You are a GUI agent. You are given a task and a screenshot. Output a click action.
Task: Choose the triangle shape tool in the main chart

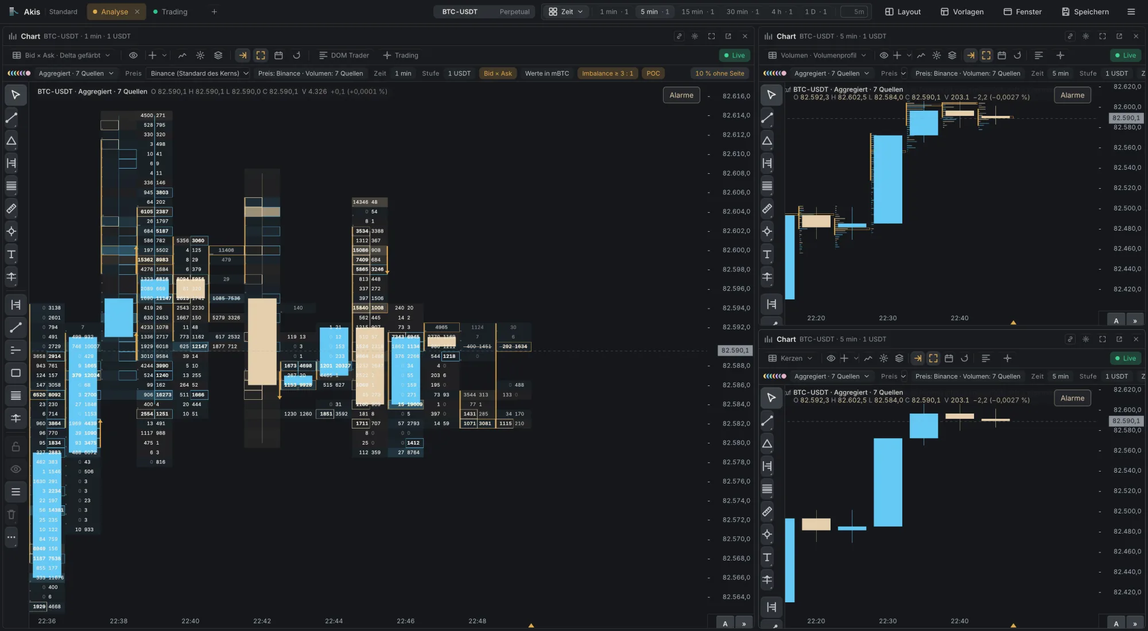[11, 141]
